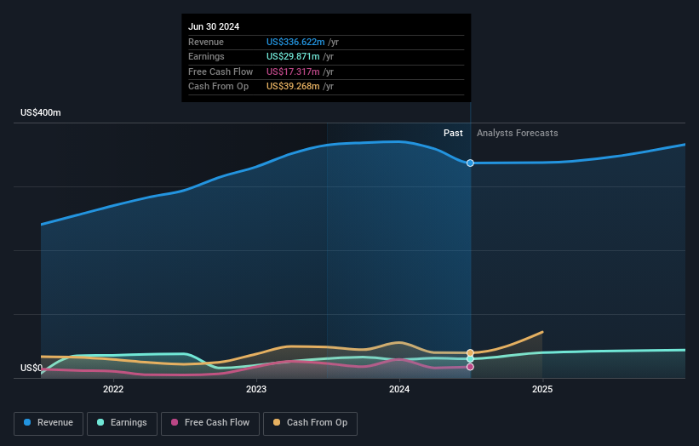Click the Analysts Forecasts label

point(517,134)
